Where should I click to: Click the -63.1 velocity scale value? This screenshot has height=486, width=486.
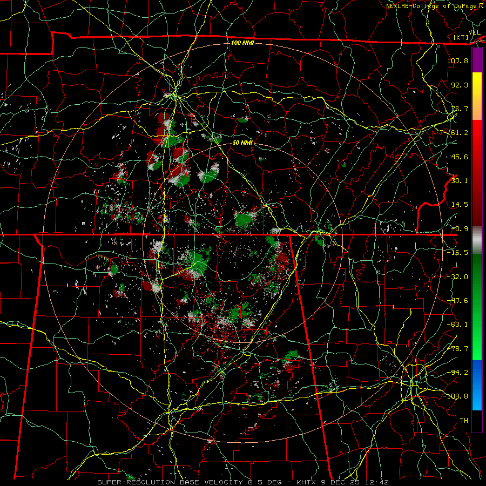click(x=457, y=325)
